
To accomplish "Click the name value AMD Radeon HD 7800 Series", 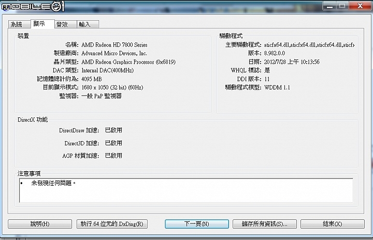I will tap(114, 44).
